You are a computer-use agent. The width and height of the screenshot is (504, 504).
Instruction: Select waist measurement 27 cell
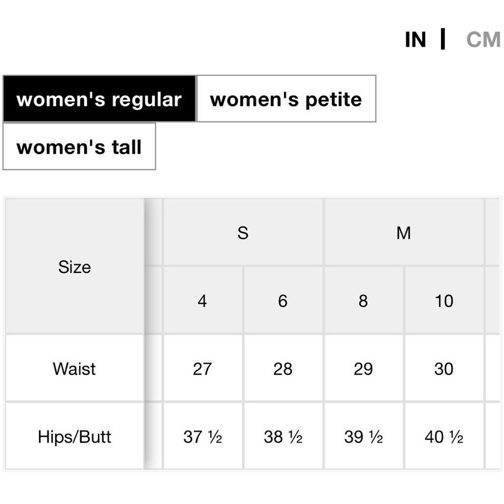(x=203, y=368)
